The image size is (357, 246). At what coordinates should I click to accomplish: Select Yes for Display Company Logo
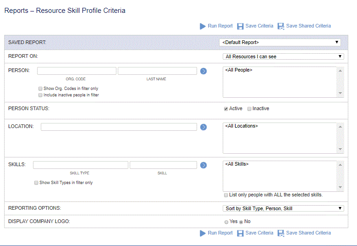point(226,222)
